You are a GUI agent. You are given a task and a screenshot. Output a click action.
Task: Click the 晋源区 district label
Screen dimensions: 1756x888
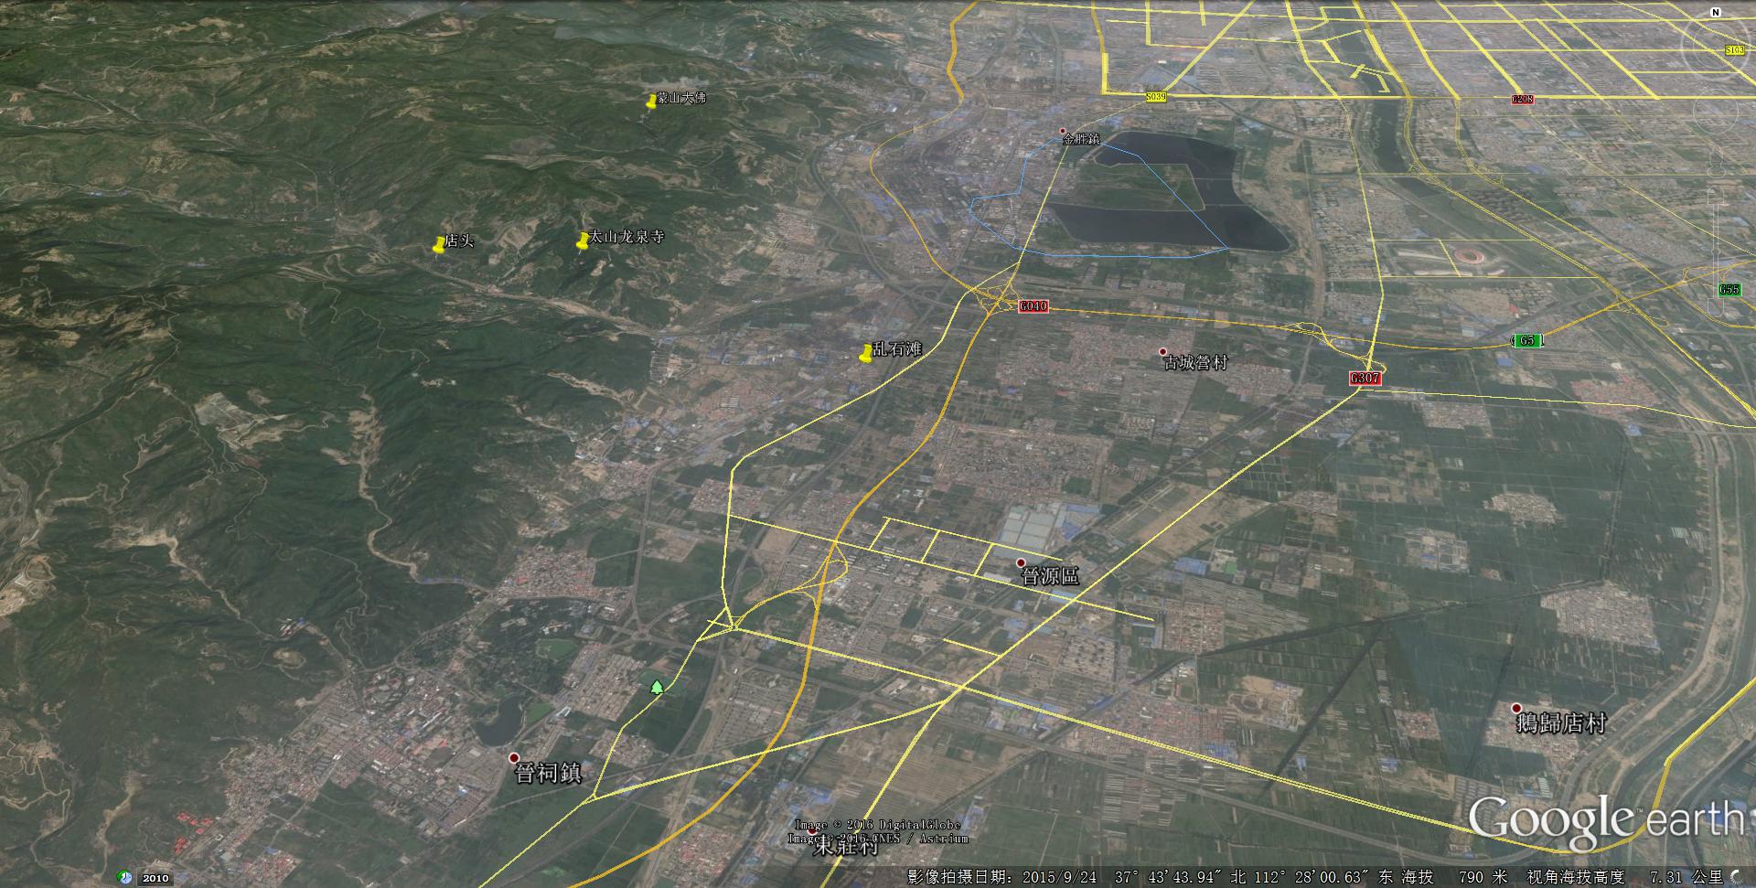click(1050, 576)
